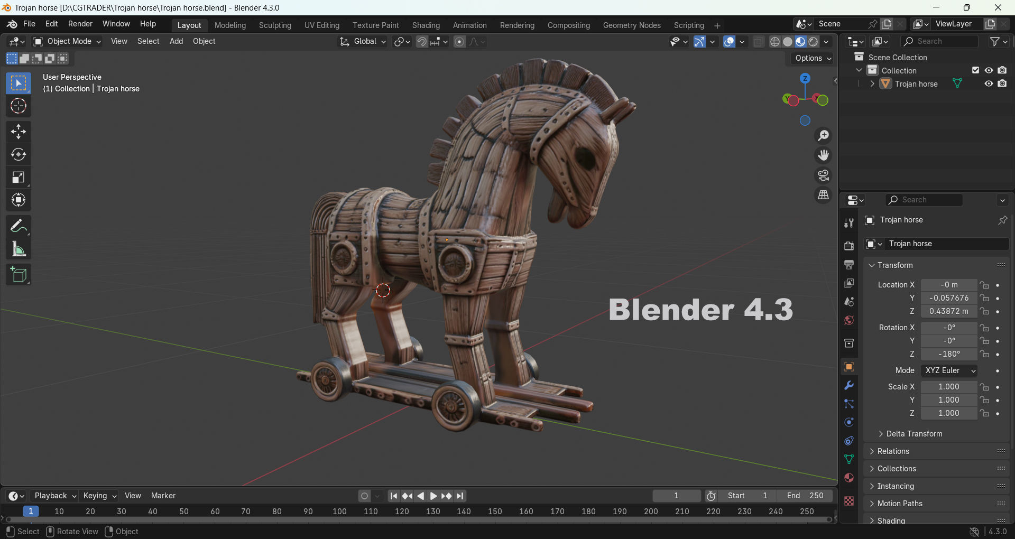Image resolution: width=1015 pixels, height=539 pixels.
Task: Open the Render menu
Action: [x=80, y=24]
